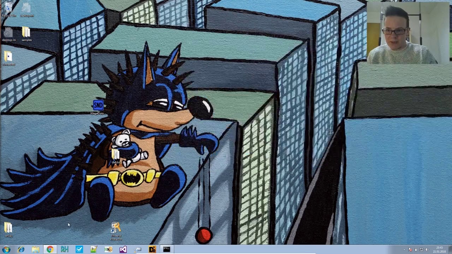Open the volume control tray icon
This screenshot has width=452, height=254.
tap(427, 250)
